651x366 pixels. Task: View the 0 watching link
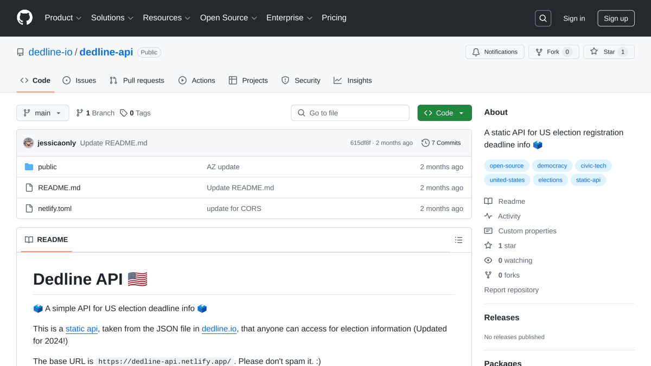point(508,260)
